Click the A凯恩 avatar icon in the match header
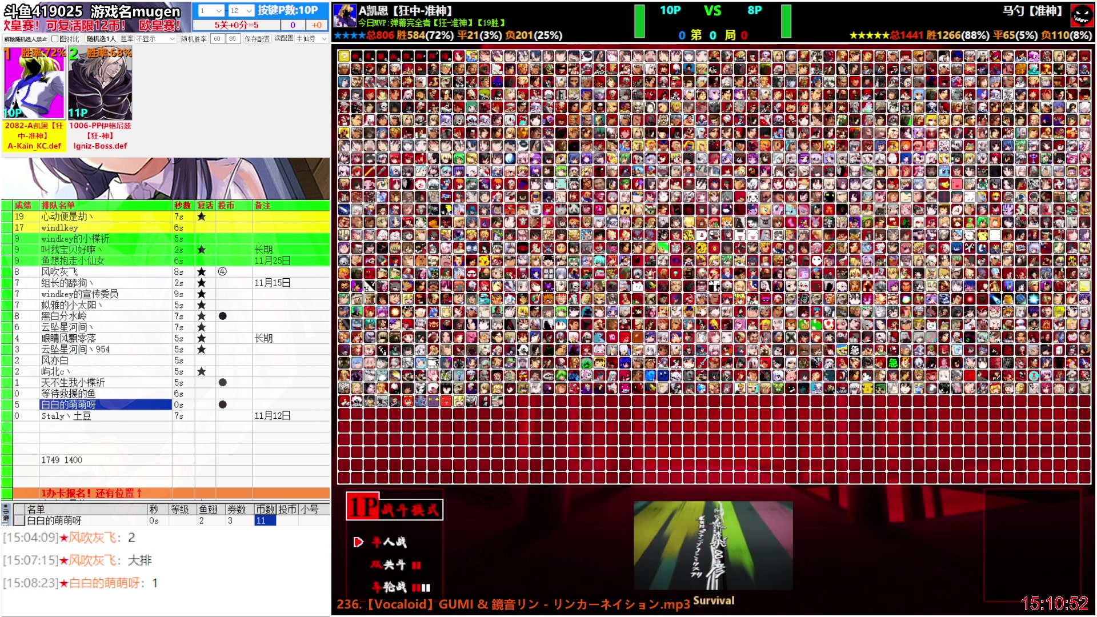Screen dimensions: 1097x617 (x=345, y=15)
